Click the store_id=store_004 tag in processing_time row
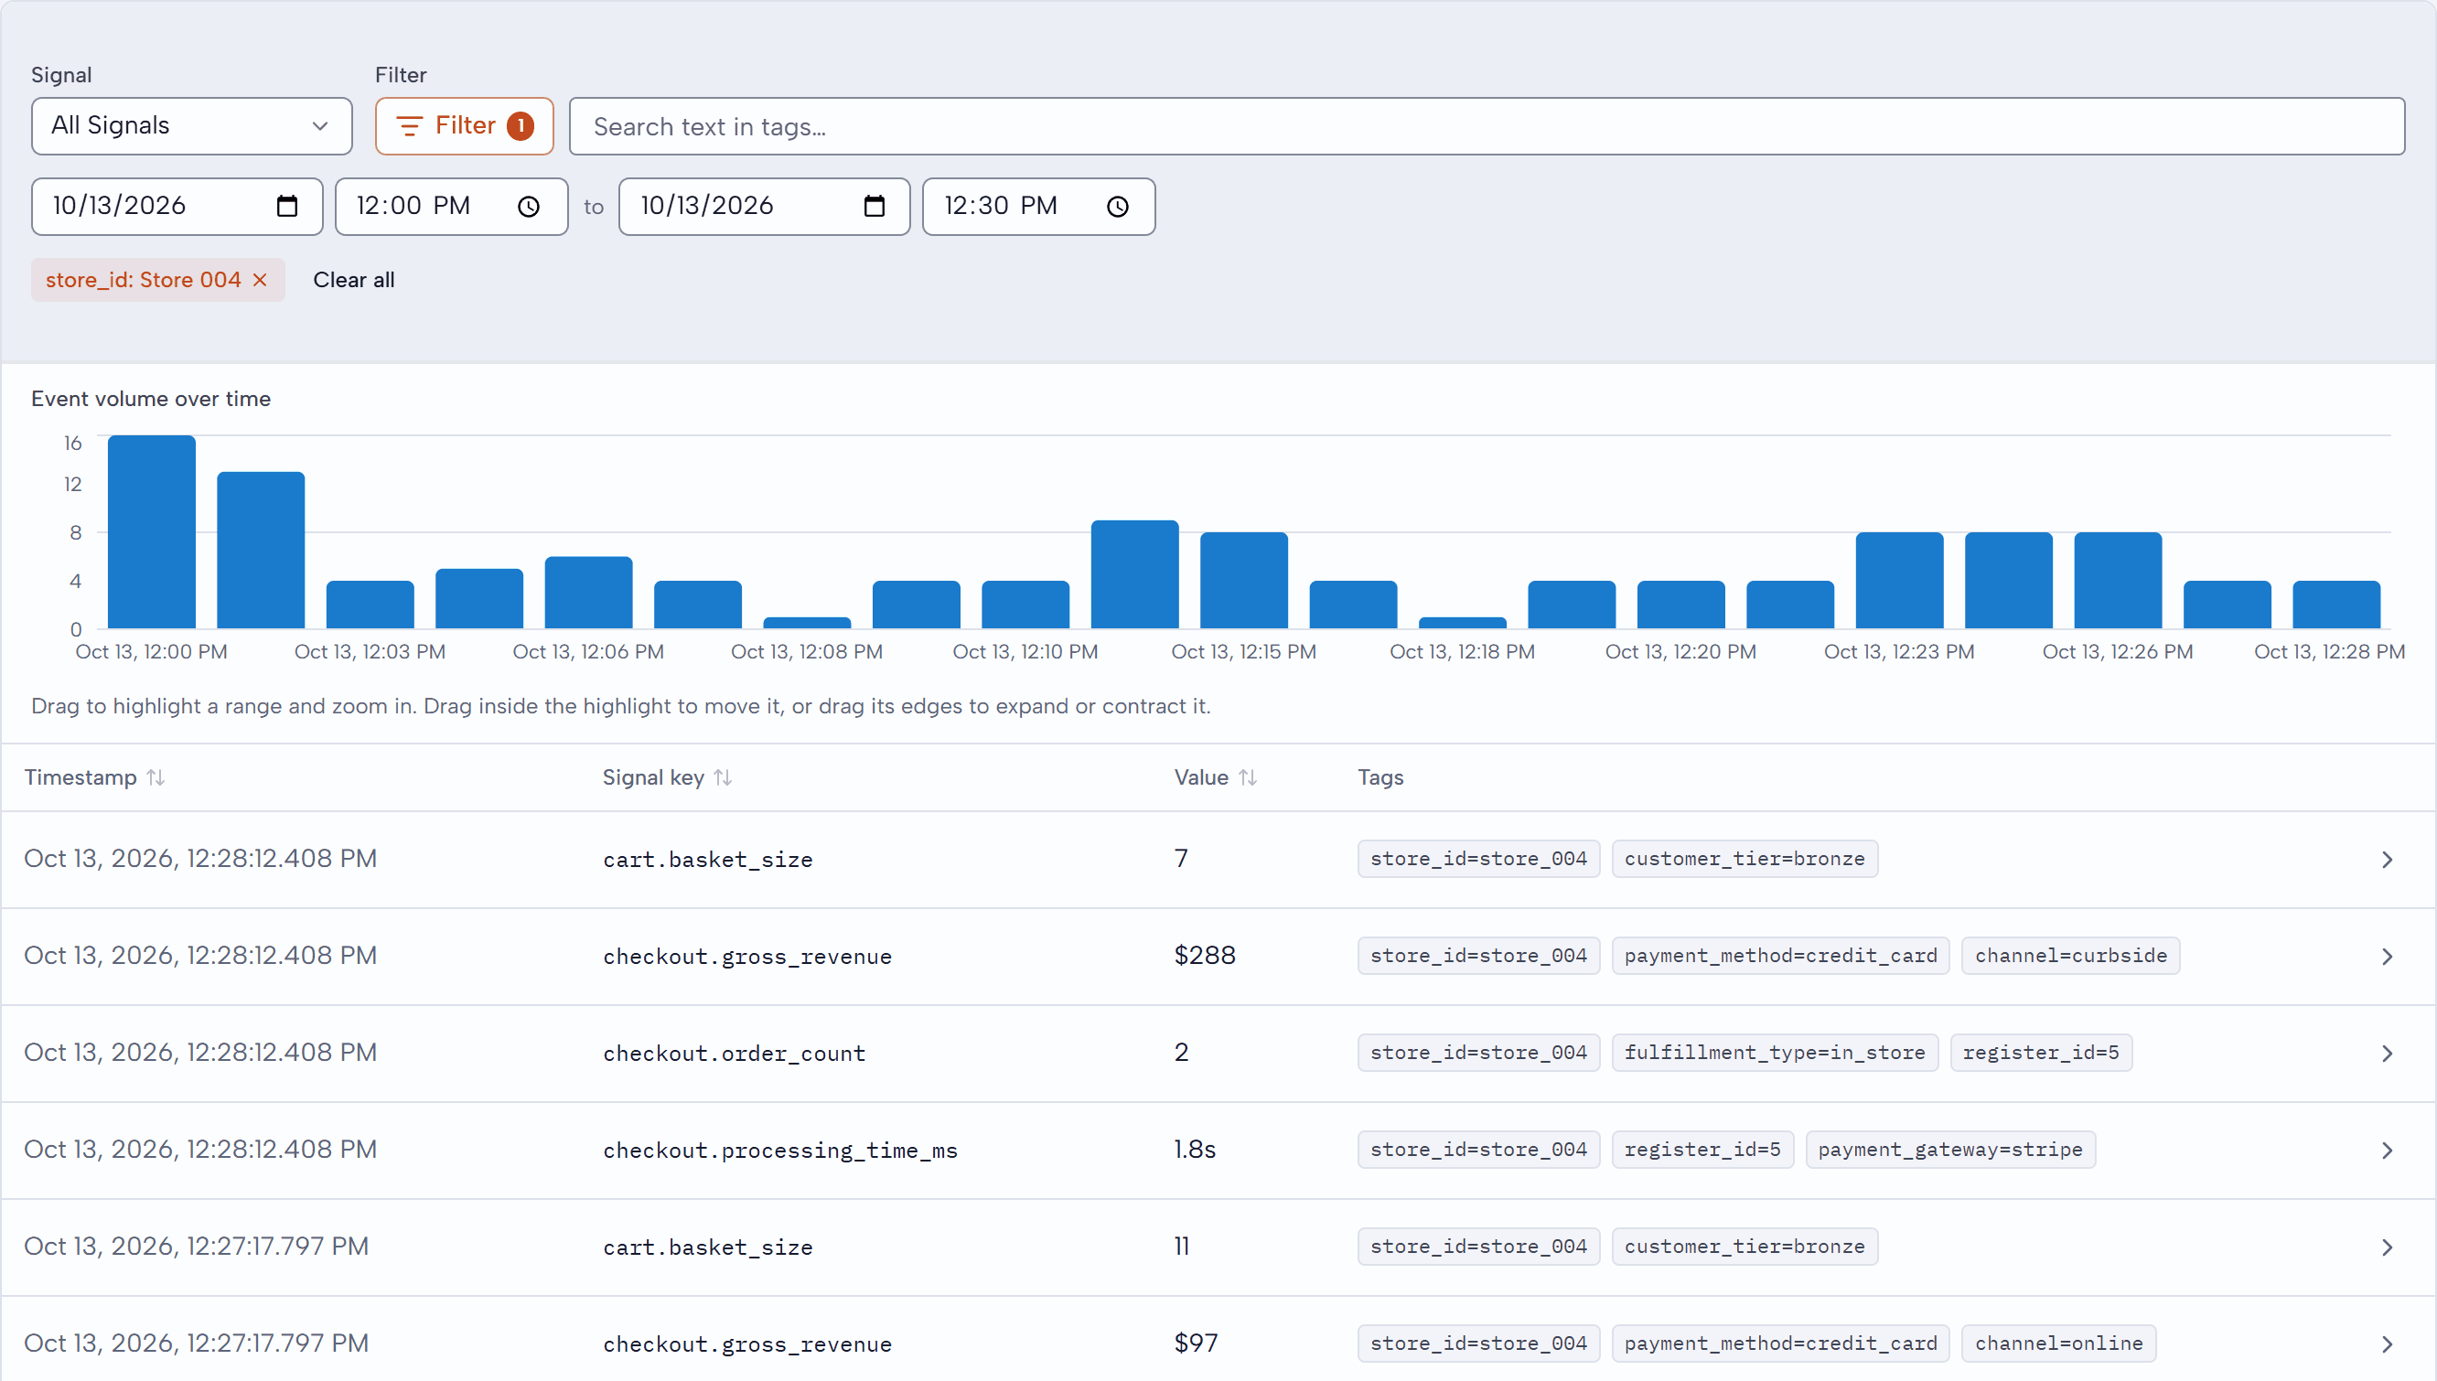The width and height of the screenshot is (2437, 1381). [x=1478, y=1149]
